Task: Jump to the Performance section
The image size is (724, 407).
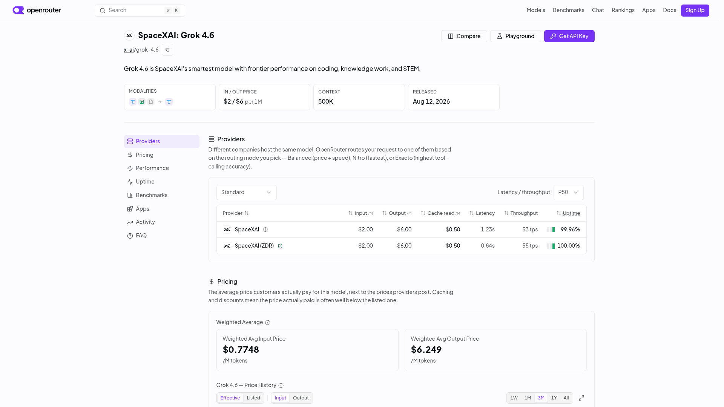Action: click(162, 168)
